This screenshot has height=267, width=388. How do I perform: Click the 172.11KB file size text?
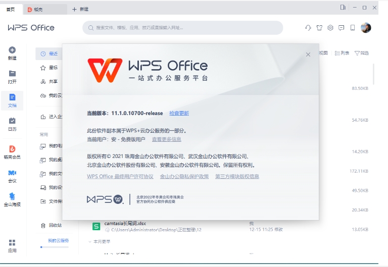click(x=359, y=171)
